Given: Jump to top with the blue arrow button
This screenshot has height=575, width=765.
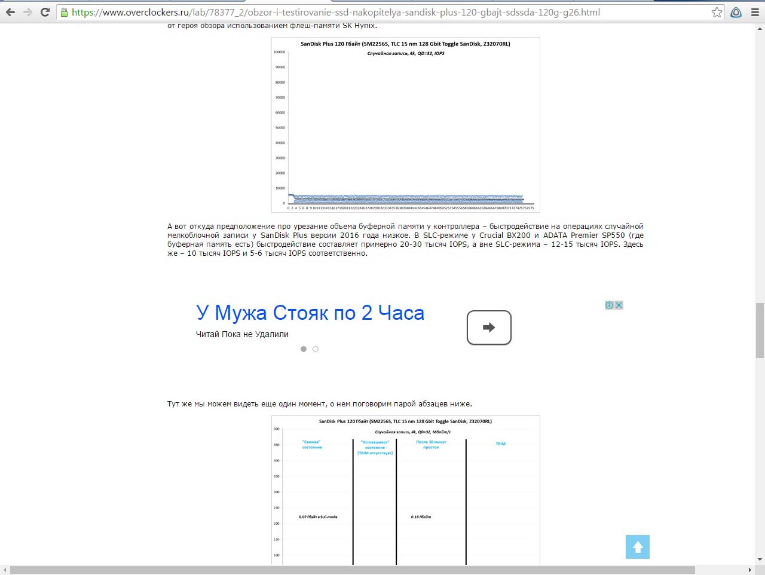Looking at the screenshot, I should pos(638,547).
